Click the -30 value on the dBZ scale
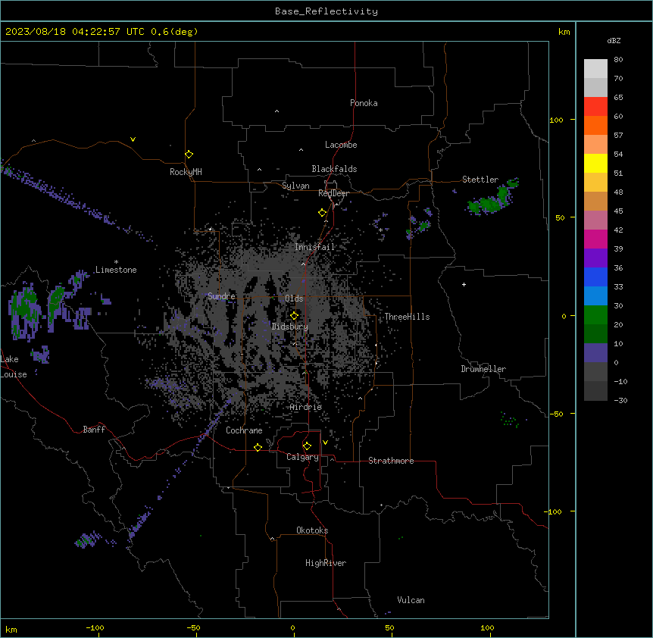Viewport: 653px width, 638px height. [620, 400]
